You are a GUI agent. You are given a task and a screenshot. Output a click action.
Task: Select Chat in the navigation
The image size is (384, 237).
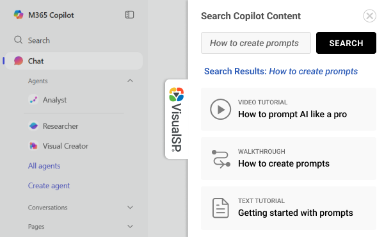point(74,61)
